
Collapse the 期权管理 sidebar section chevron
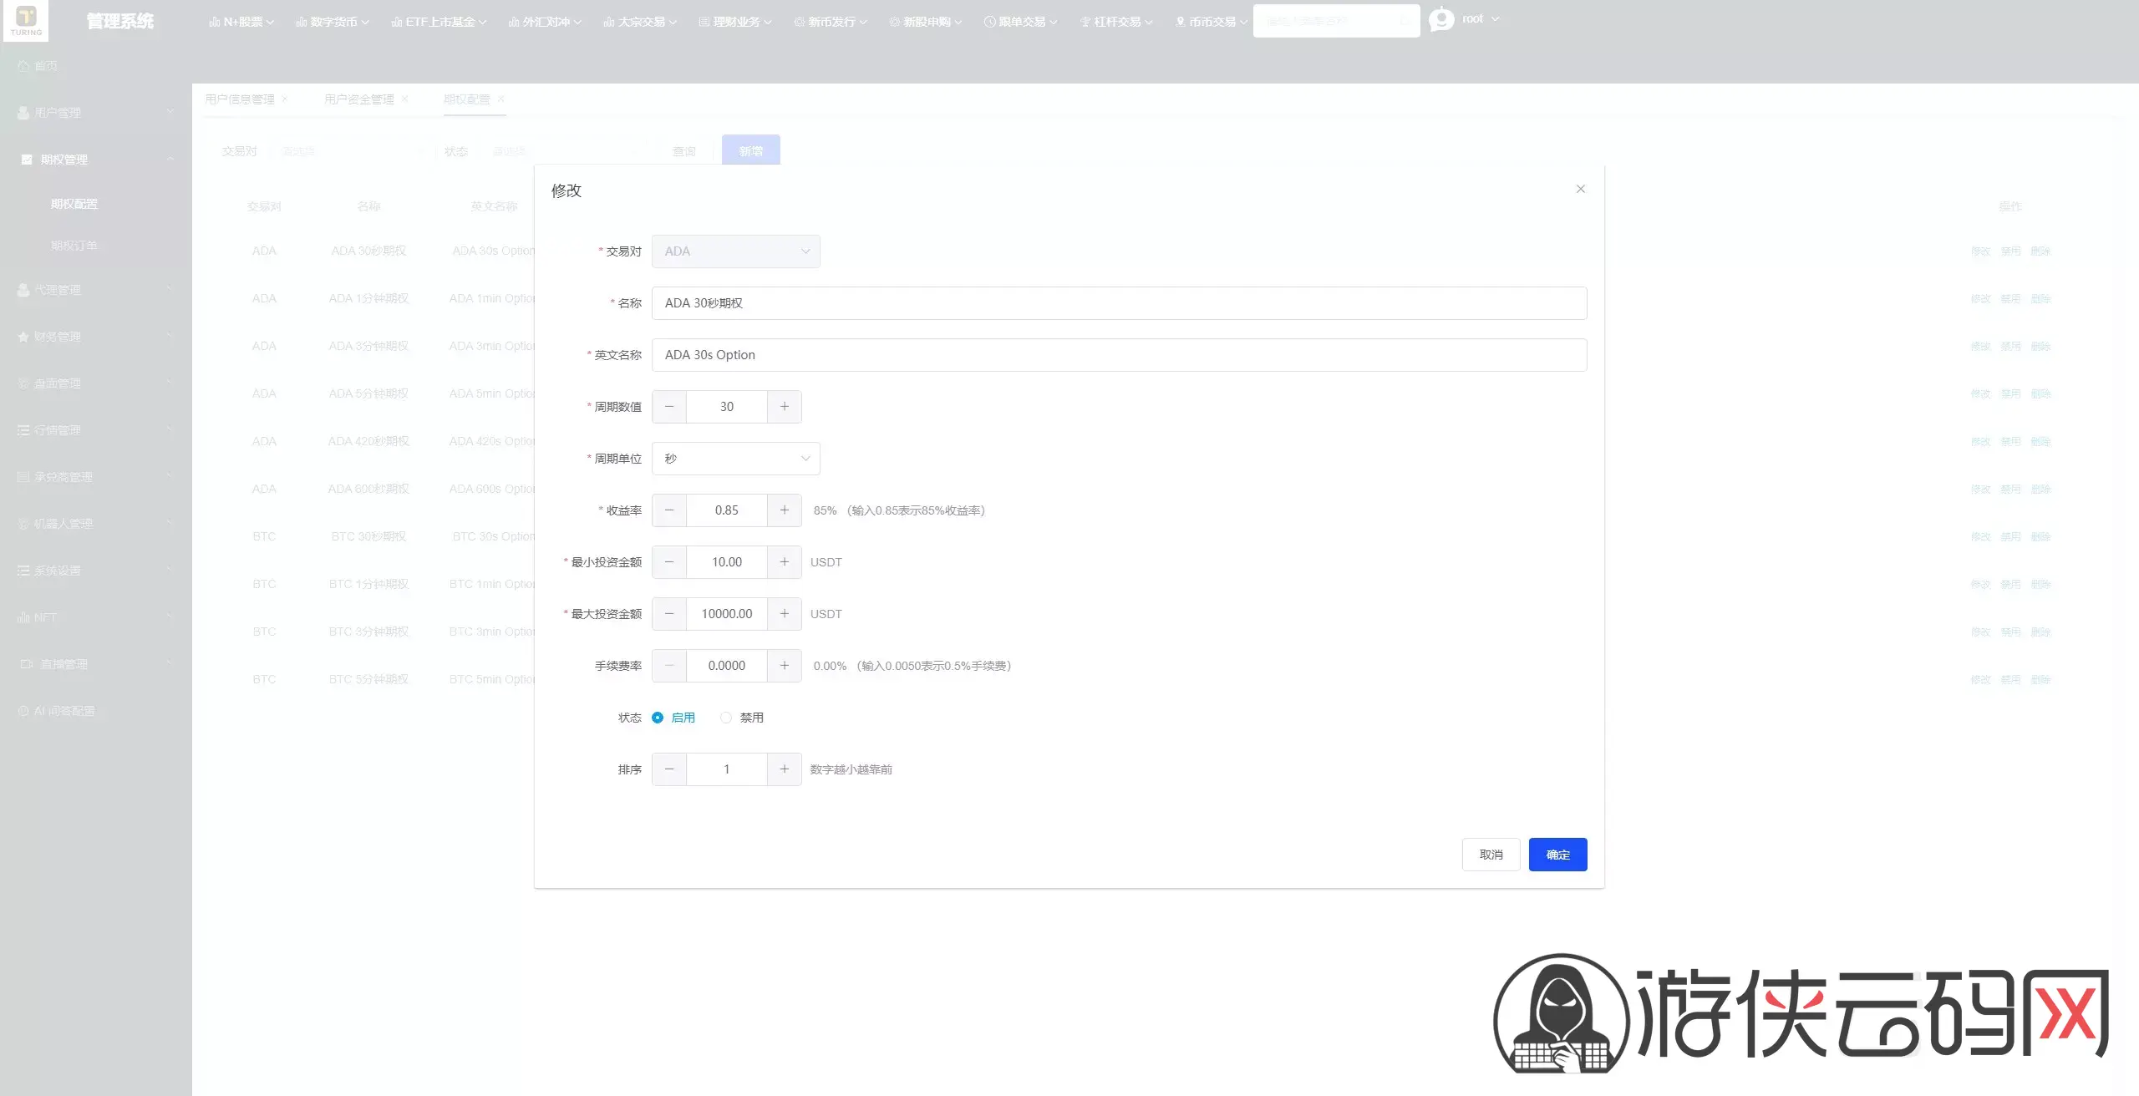(x=170, y=160)
